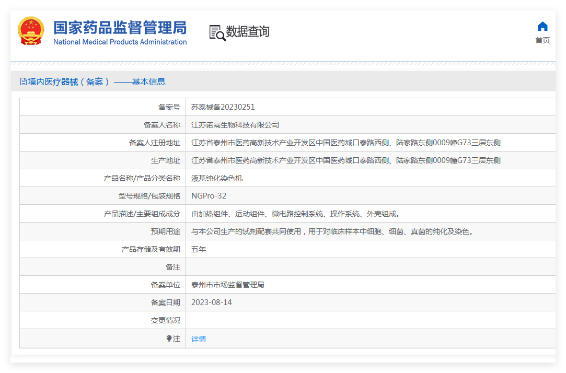Click the company name 江苏诺高生物科技有限公司
The image size is (566, 373).
235,125
